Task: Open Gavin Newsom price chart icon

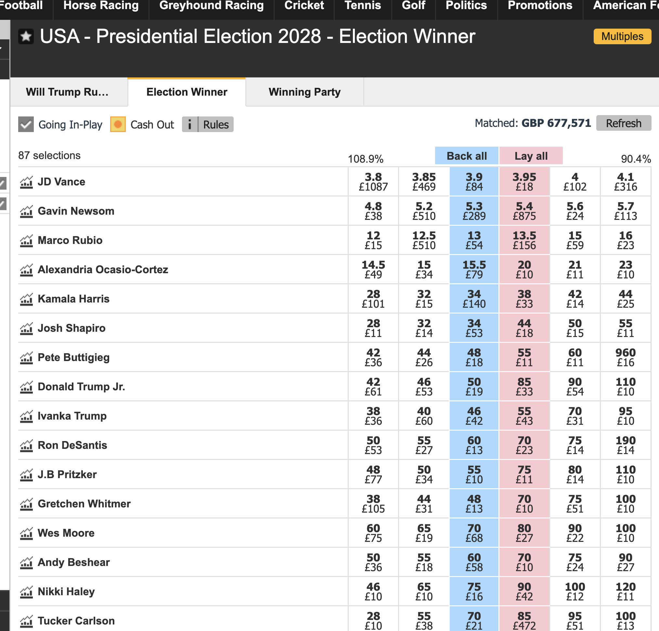Action: (26, 211)
